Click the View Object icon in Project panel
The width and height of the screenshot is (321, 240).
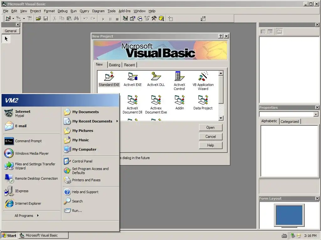click(x=270, y=32)
